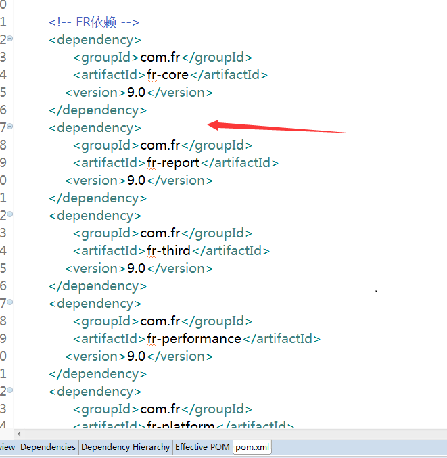Open the Dependency Hierarchy tab

(x=126, y=447)
